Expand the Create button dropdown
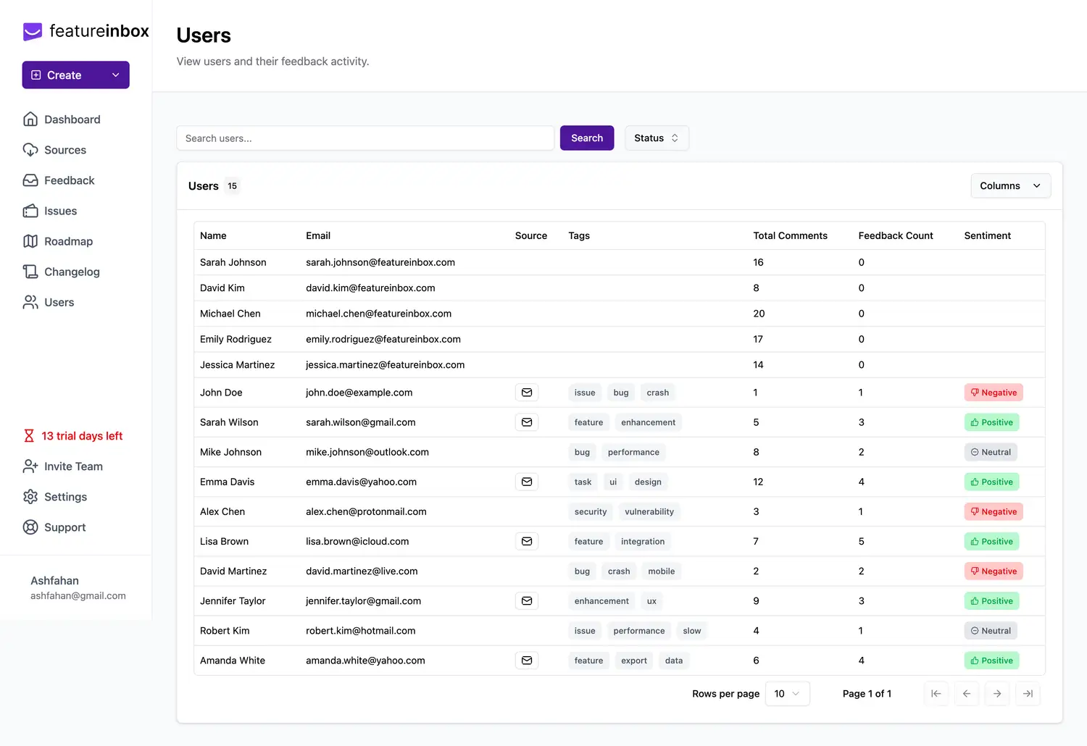This screenshot has height=746, width=1087. (x=115, y=75)
